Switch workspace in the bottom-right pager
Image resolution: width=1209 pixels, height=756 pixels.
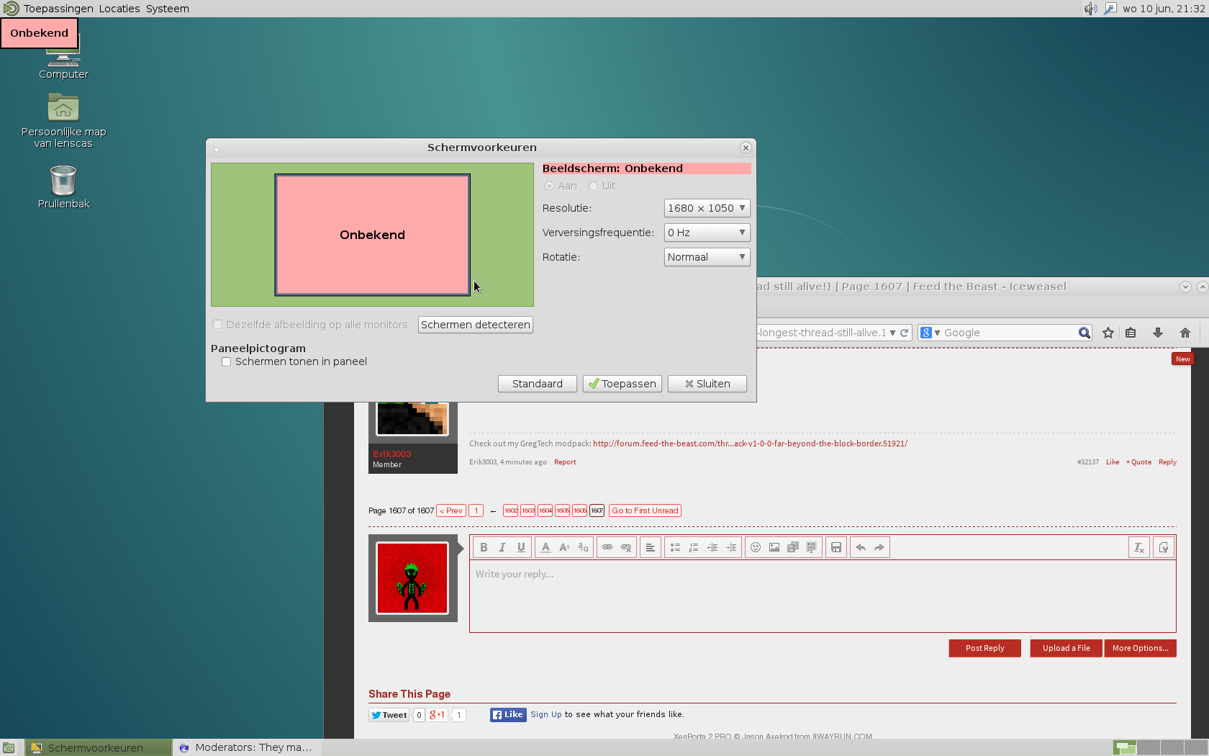(1159, 747)
